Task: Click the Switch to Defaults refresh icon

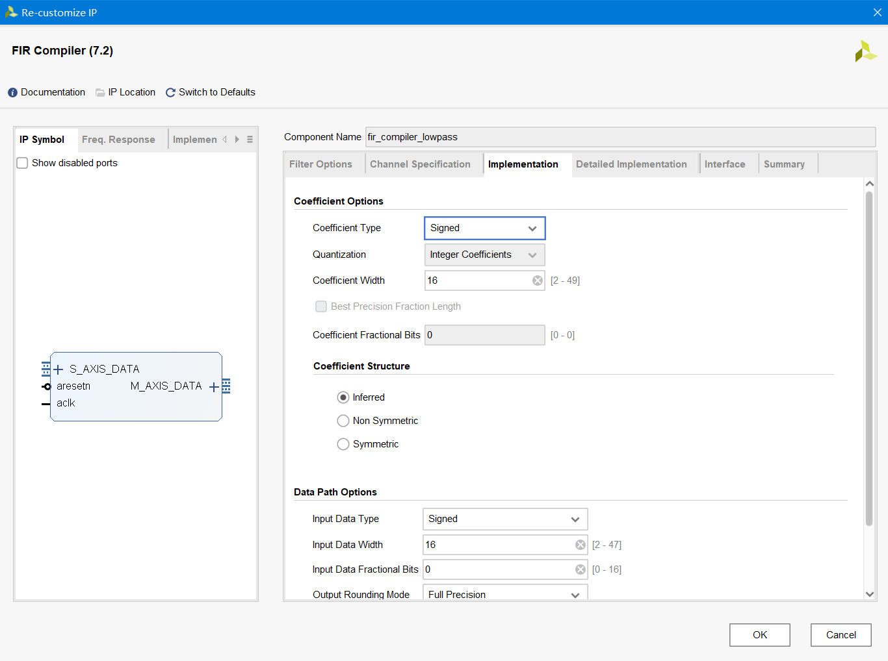Action: 170,93
